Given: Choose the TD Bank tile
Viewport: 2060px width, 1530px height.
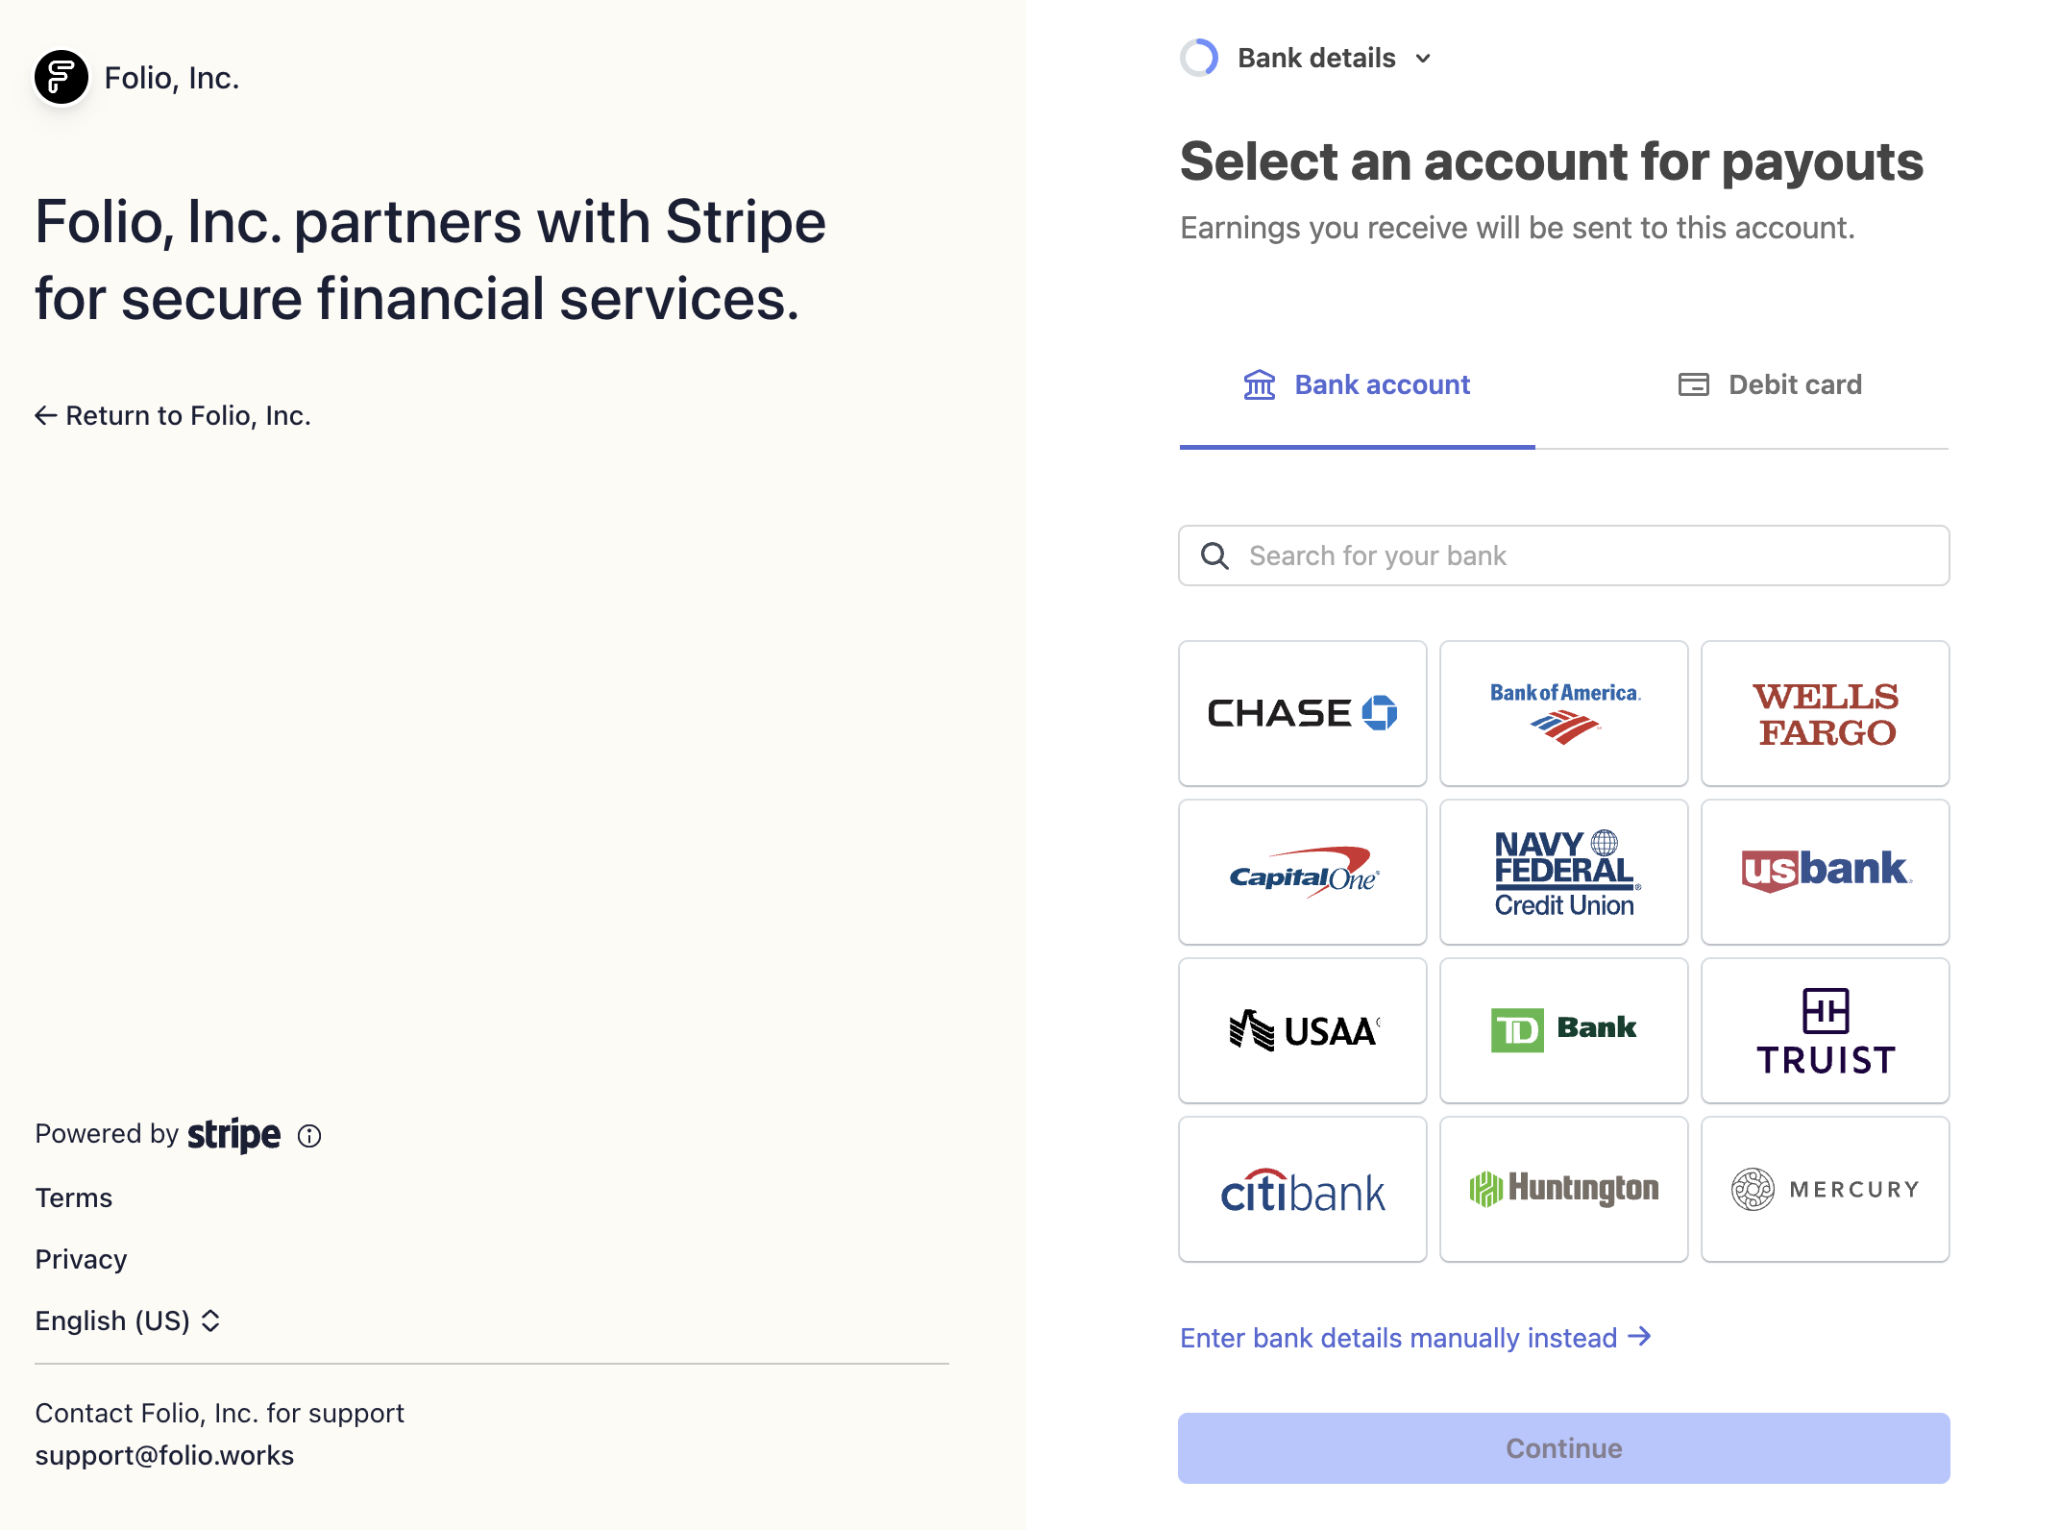Looking at the screenshot, I should click(x=1563, y=1030).
